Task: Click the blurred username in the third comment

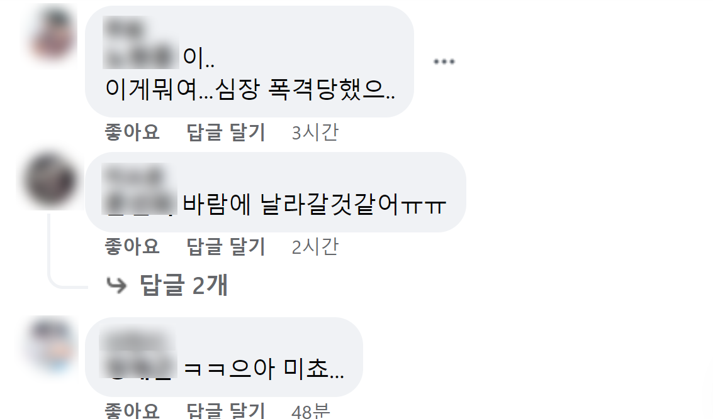Action: click(x=137, y=354)
